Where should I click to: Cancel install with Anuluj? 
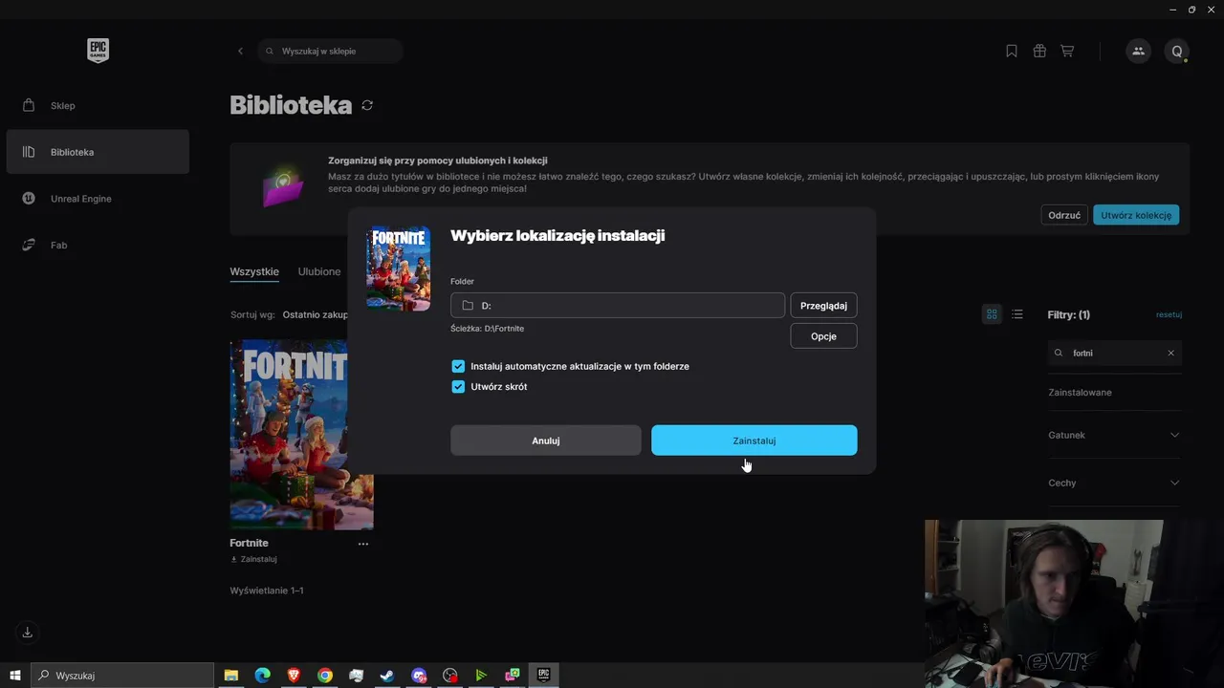click(x=546, y=441)
